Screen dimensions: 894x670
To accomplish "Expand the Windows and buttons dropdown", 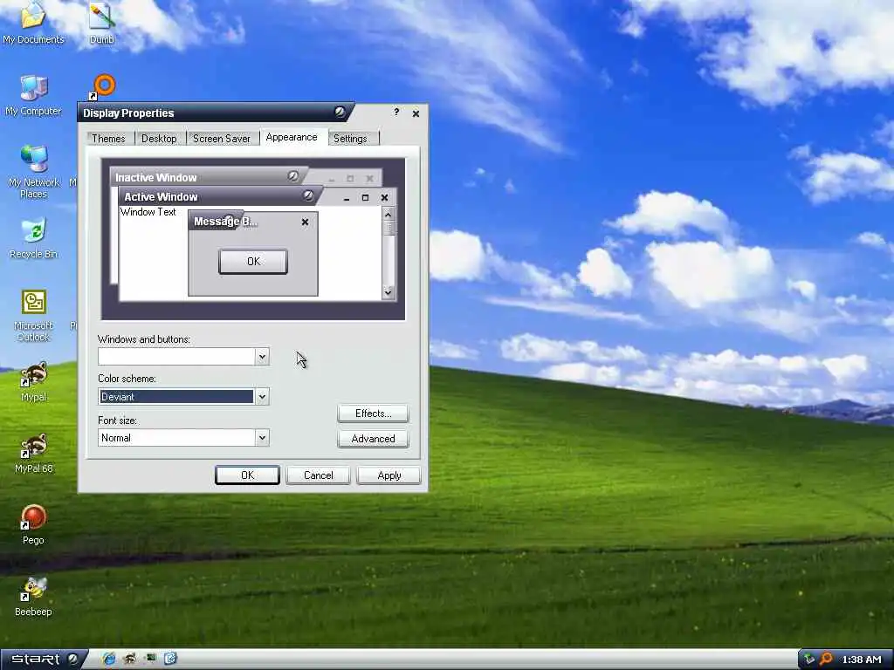I will click(262, 357).
